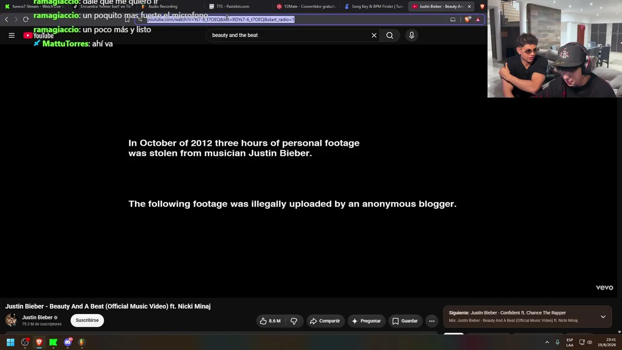The width and height of the screenshot is (622, 350).
Task: Switch to the TTS - Pastebin.com tab
Action: tap(238, 6)
